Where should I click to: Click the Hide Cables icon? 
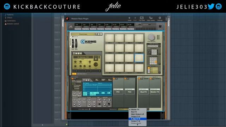click(151, 18)
